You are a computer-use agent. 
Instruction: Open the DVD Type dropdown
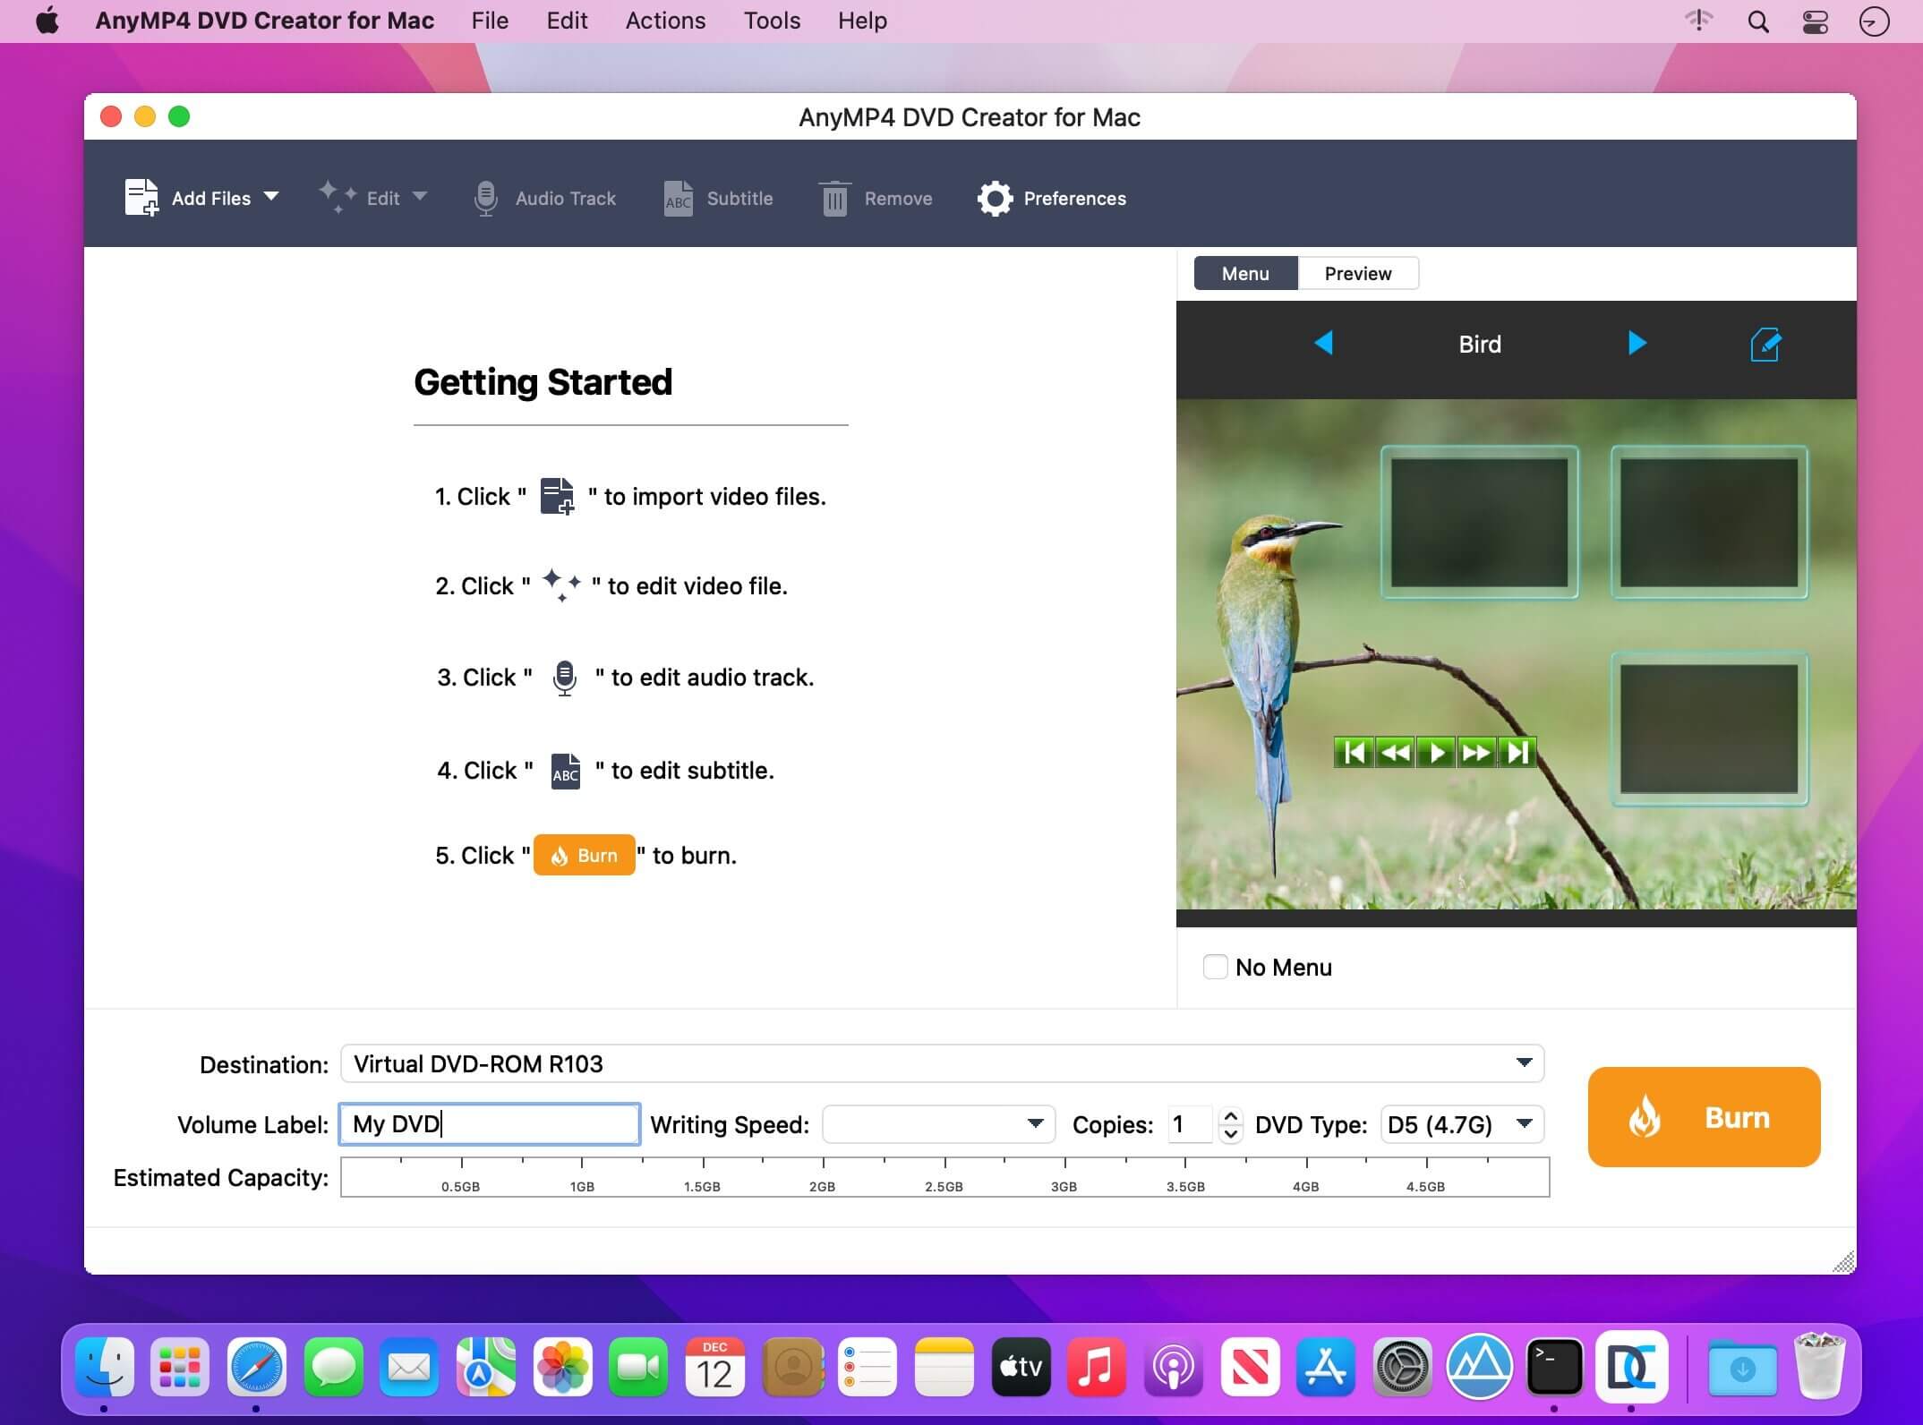click(x=1524, y=1123)
